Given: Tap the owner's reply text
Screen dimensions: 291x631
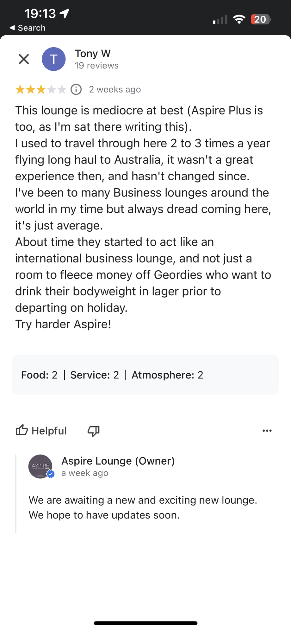Looking at the screenshot, I should click(x=143, y=507).
